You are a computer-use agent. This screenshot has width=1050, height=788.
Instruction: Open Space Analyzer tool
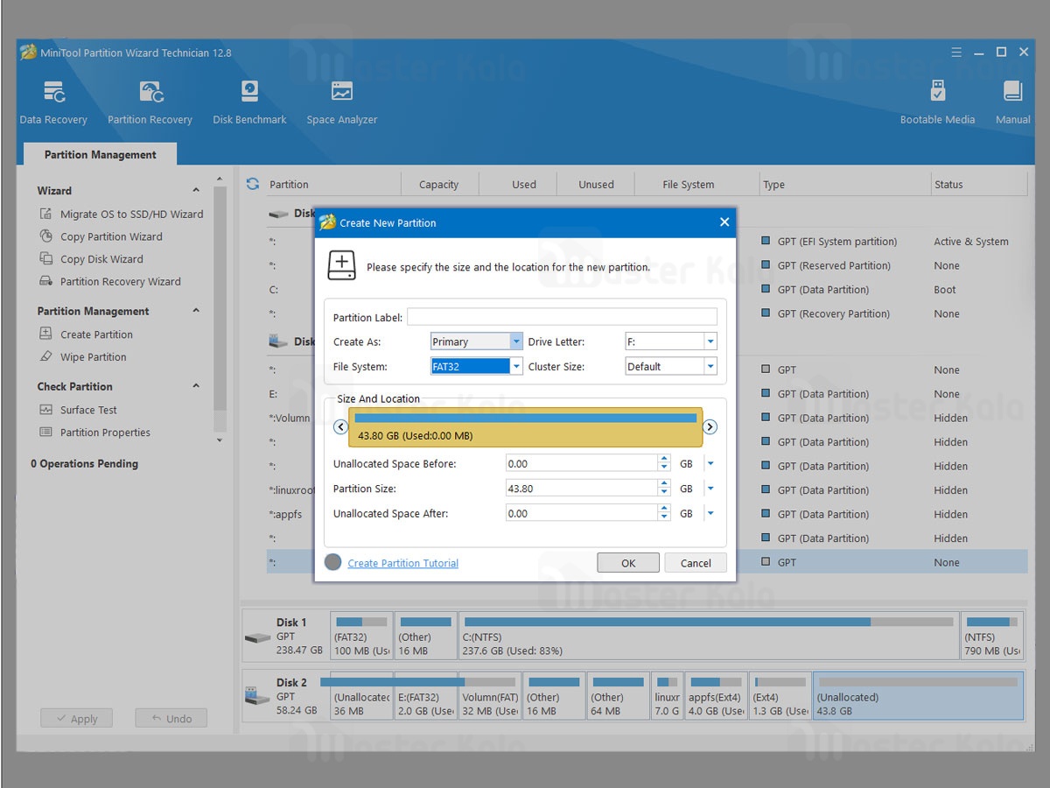342,102
